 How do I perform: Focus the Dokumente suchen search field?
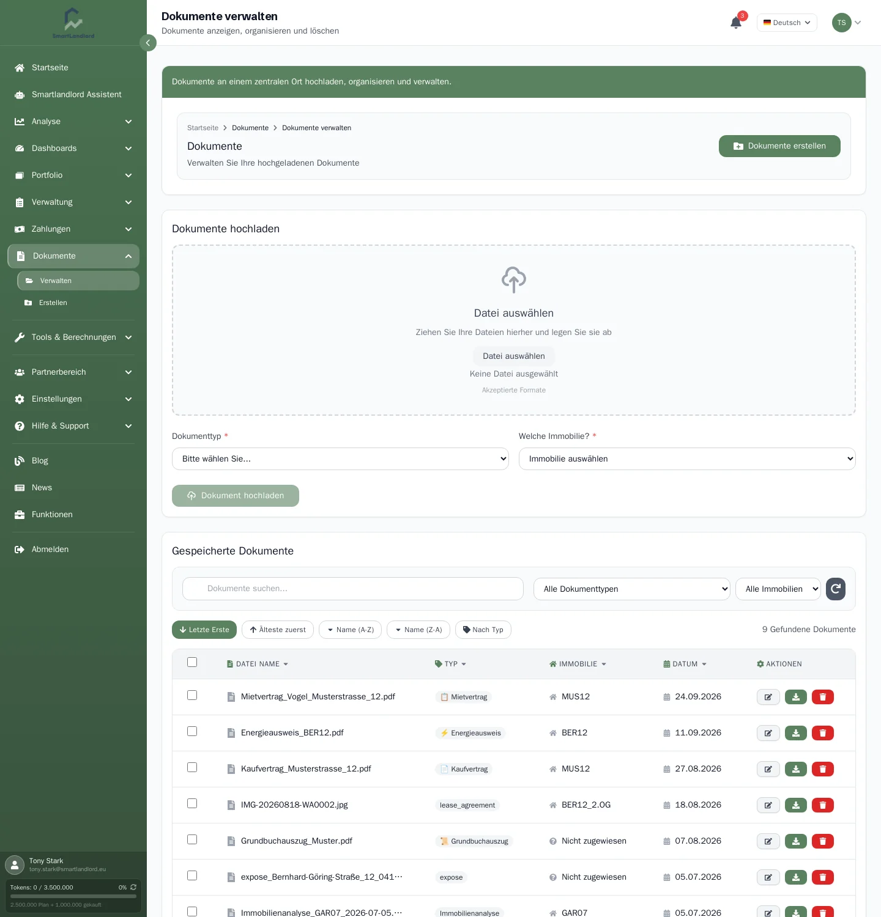click(353, 589)
